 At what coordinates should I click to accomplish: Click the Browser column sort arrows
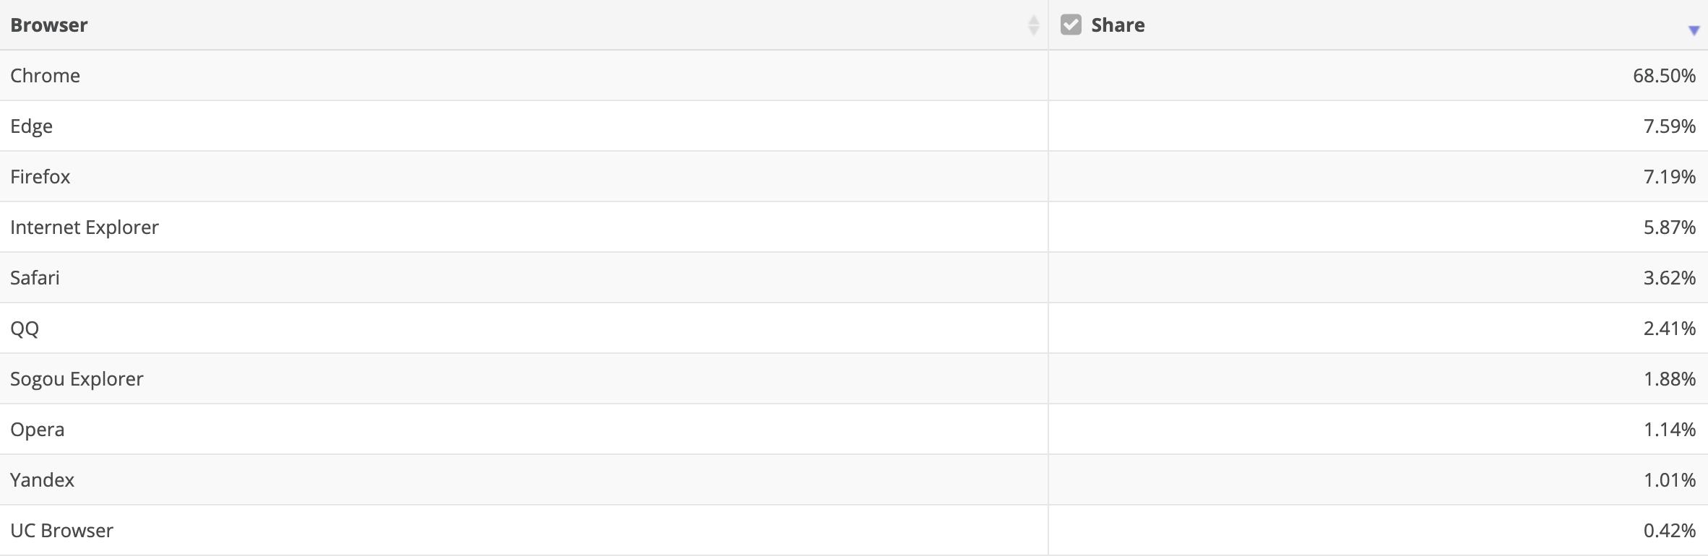click(x=1033, y=25)
